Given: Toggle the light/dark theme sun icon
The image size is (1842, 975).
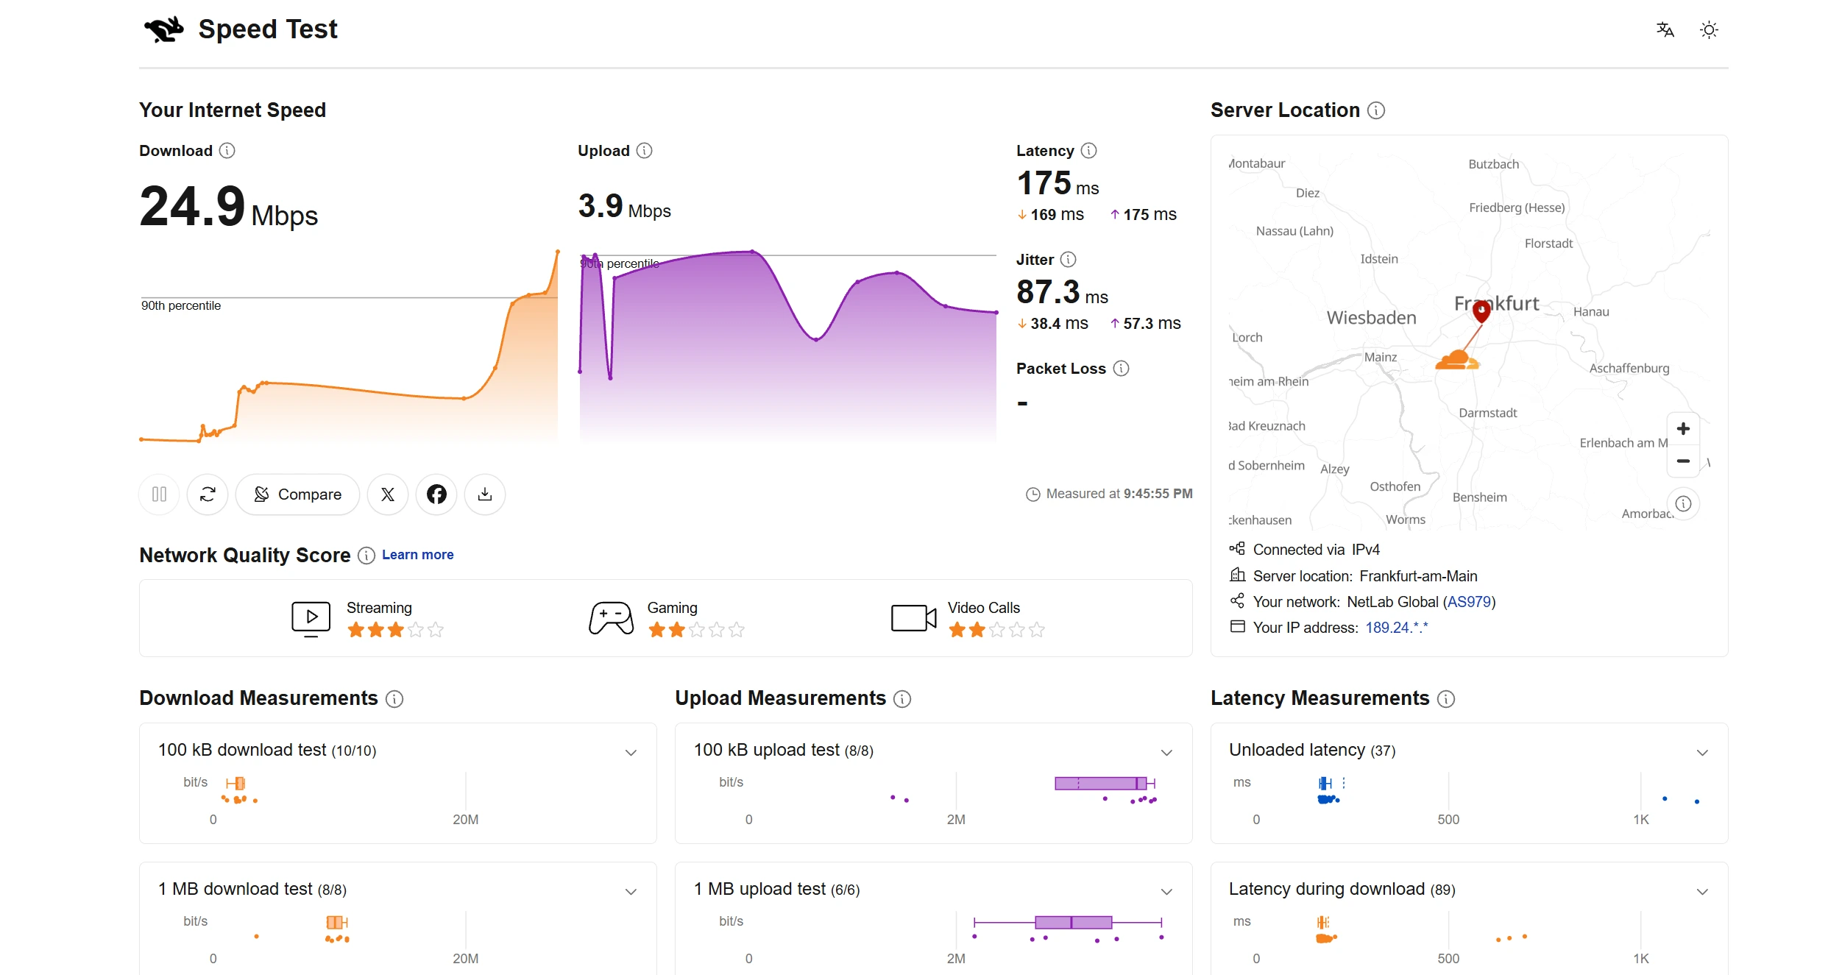Looking at the screenshot, I should [x=1709, y=29].
